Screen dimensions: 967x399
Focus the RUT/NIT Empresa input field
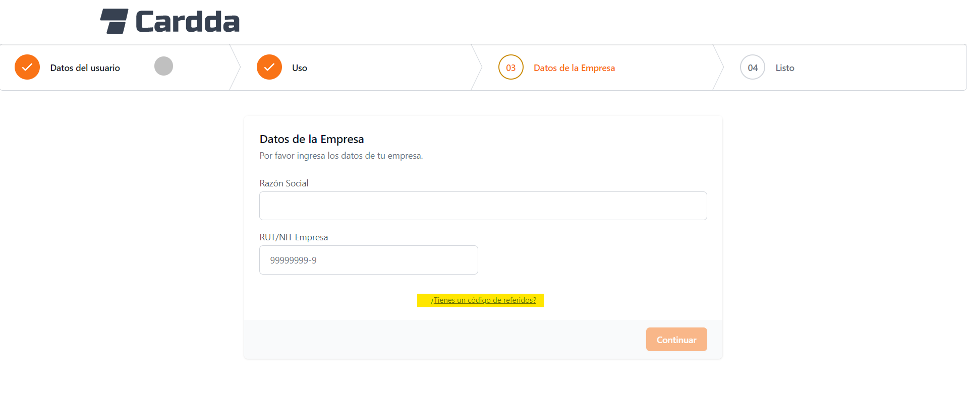click(368, 260)
